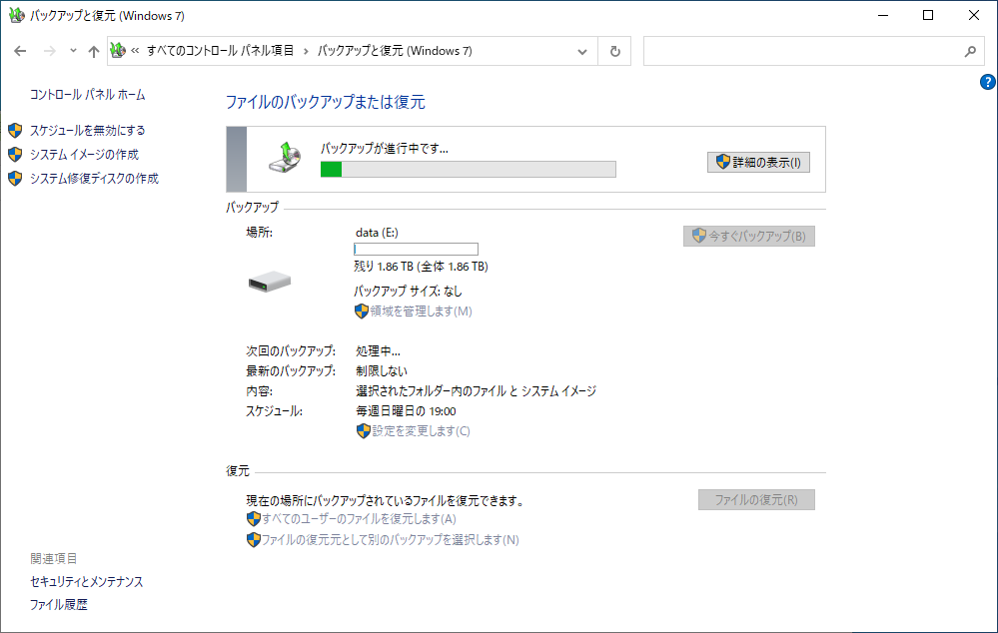Click the double chevron in address breadcrumb
This screenshot has height=633, width=998.
pyautogui.click(x=135, y=51)
